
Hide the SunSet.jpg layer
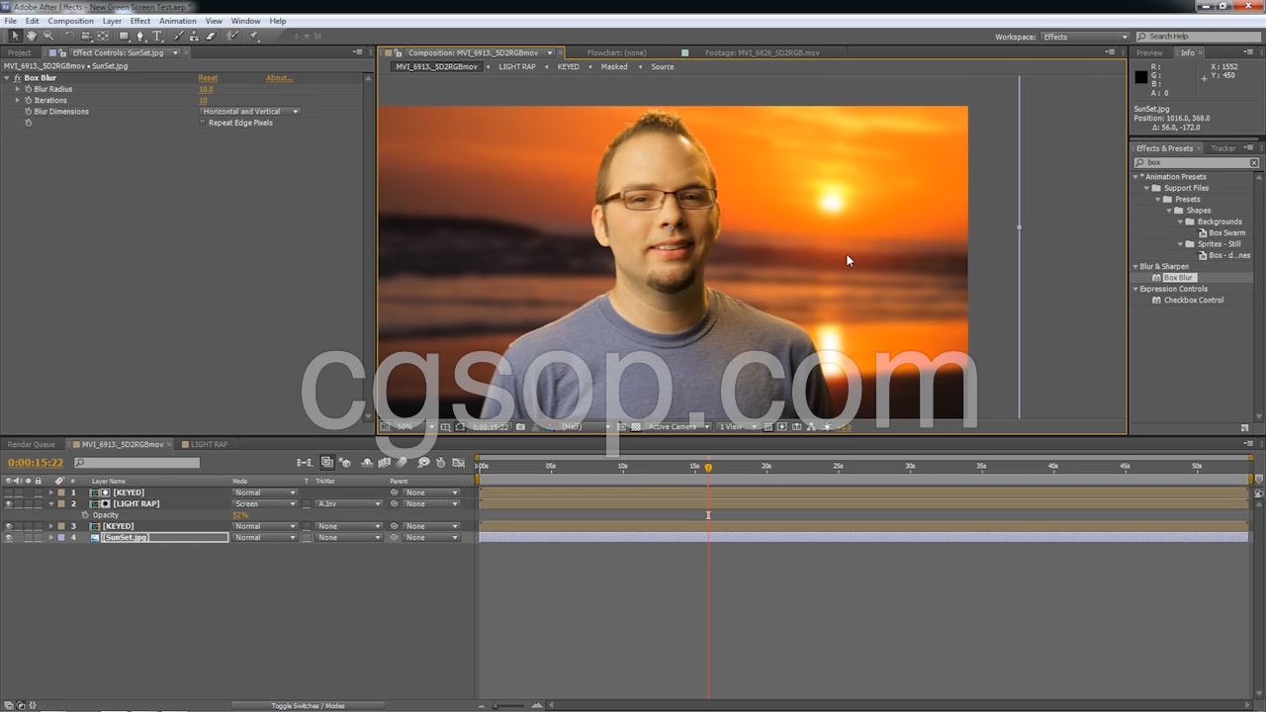click(x=9, y=537)
